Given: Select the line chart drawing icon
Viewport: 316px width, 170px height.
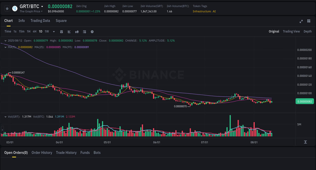Looking at the screenshot, I should pos(69,31).
